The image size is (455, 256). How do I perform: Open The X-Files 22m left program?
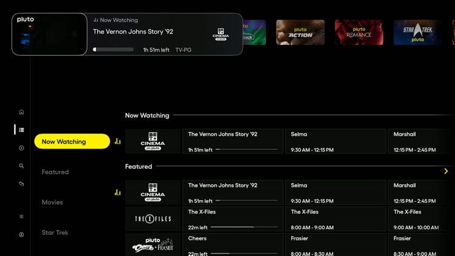click(233, 219)
